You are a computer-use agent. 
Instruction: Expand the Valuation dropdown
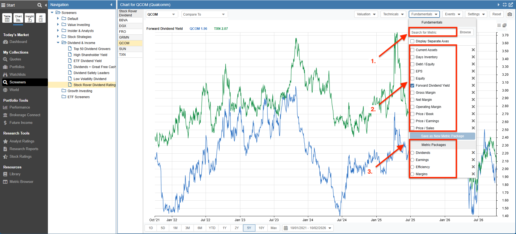point(366,14)
